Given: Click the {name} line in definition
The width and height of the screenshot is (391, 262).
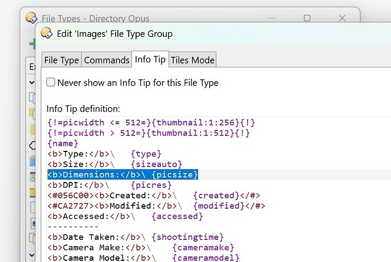Looking at the screenshot, I should click(63, 143).
